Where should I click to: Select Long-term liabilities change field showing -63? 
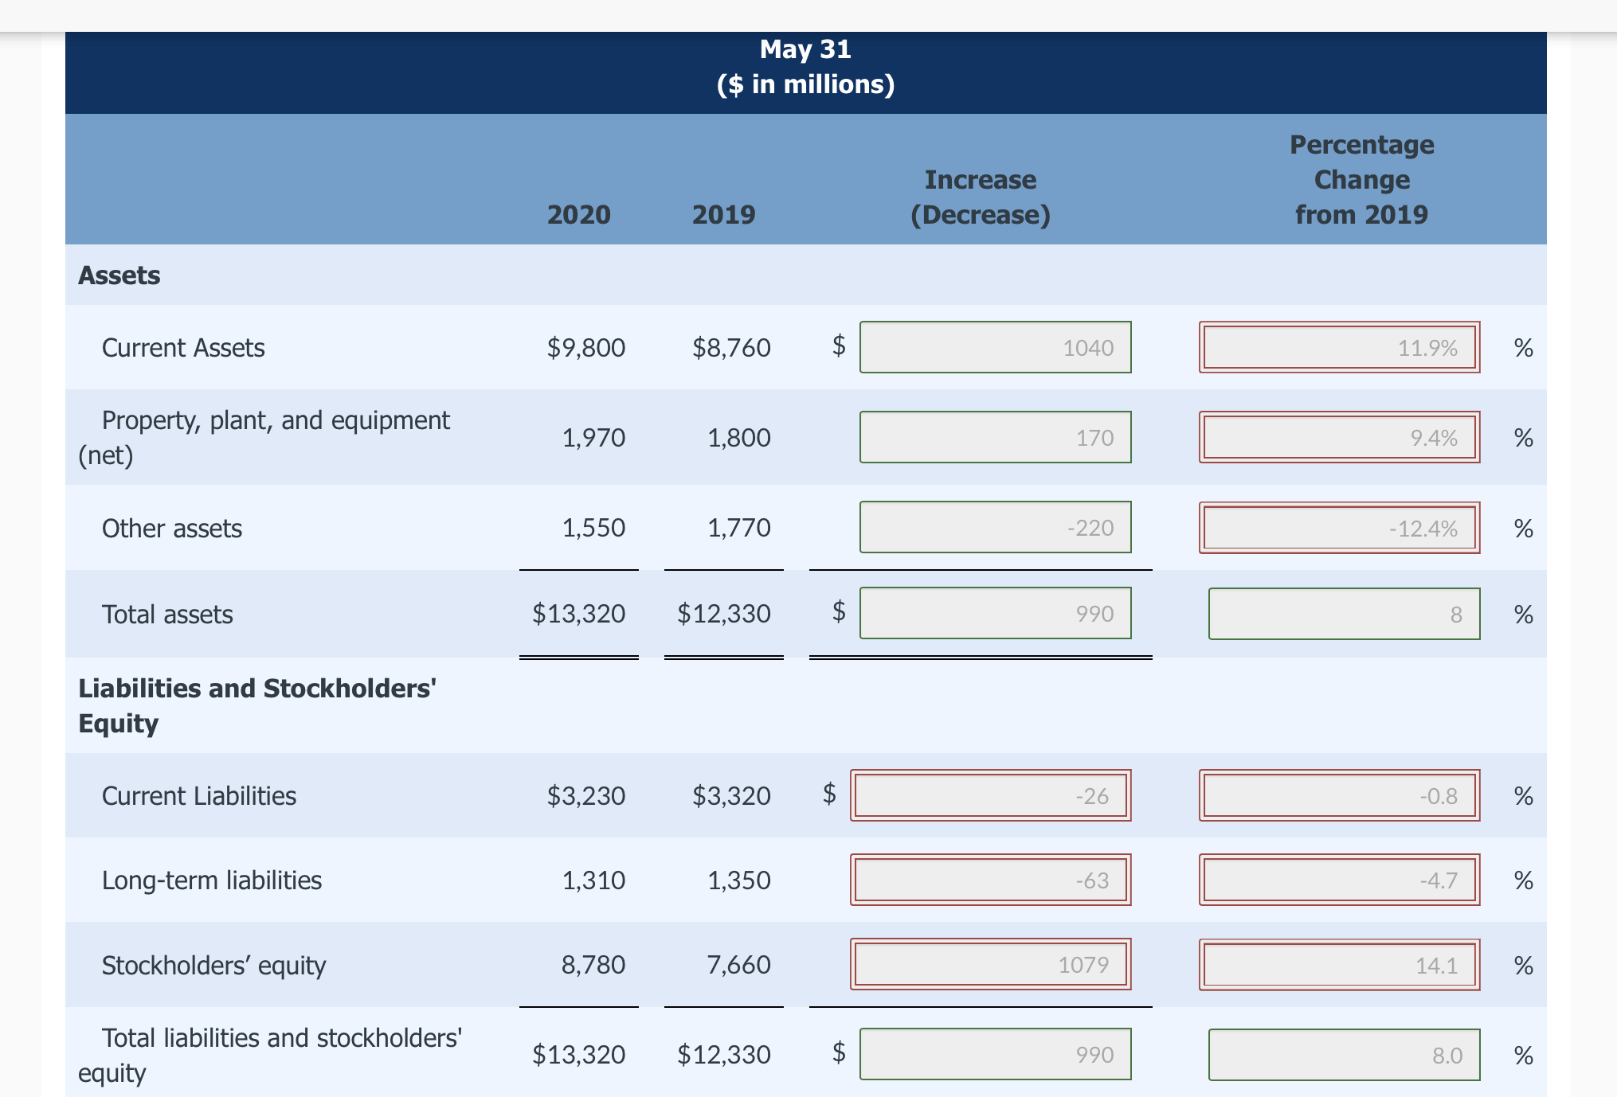(990, 880)
